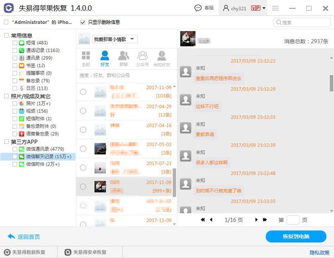The width and height of the screenshot is (334, 258).
Task: Switch to the 群聊 tab
Action: click(124, 59)
